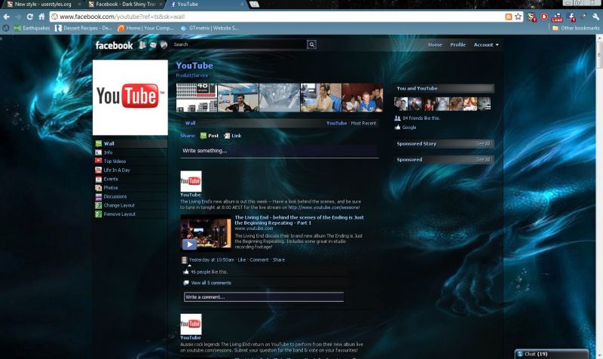The height and width of the screenshot is (359, 603).
Task: Click Change Layout in the sidebar
Action: click(x=130, y=205)
